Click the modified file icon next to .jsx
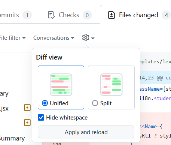Viewport: 171px width, 145px height. point(27,108)
